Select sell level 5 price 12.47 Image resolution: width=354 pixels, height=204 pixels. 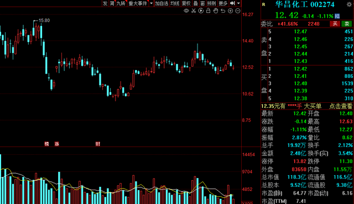[x=300, y=32]
